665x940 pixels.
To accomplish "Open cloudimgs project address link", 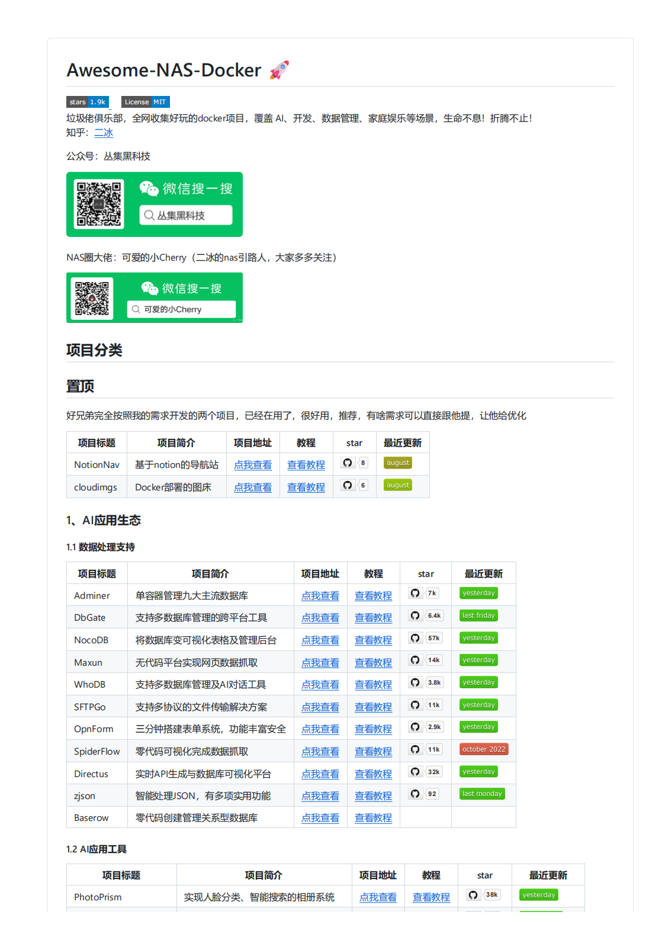I will click(253, 487).
